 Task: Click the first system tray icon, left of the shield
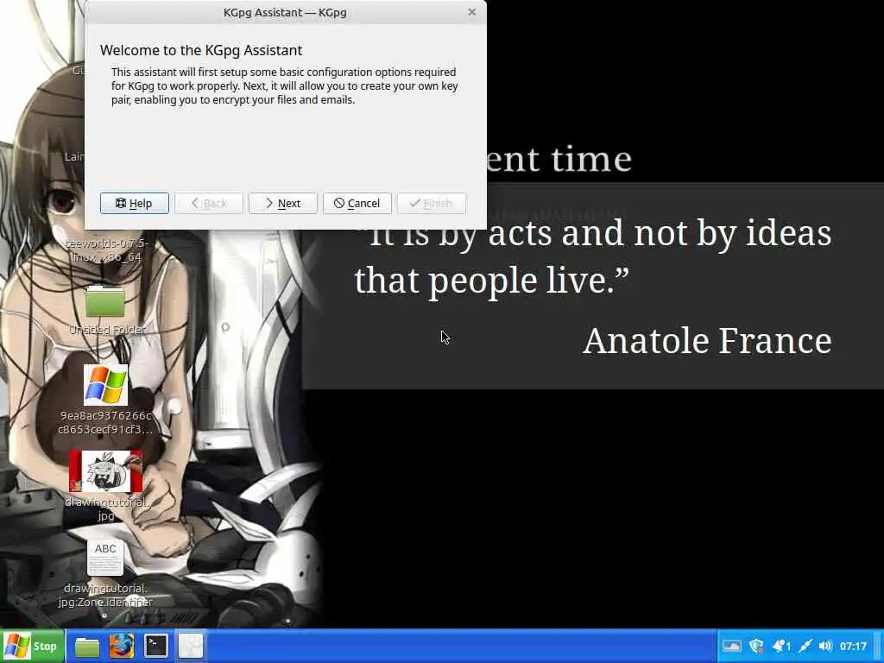(x=731, y=646)
